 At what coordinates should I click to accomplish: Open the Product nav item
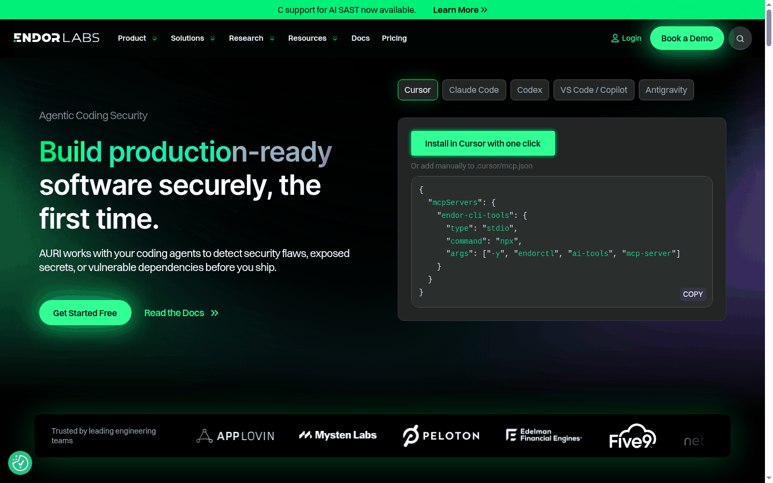pos(132,38)
